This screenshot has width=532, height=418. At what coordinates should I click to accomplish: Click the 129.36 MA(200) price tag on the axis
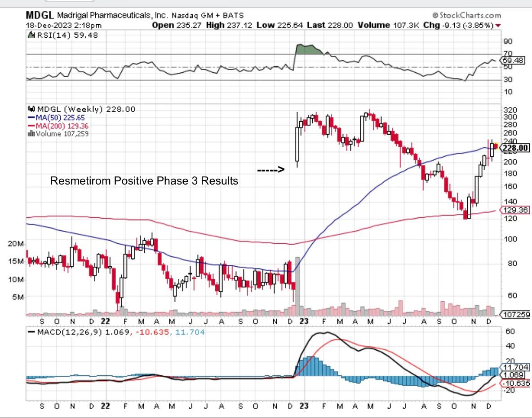(x=514, y=210)
